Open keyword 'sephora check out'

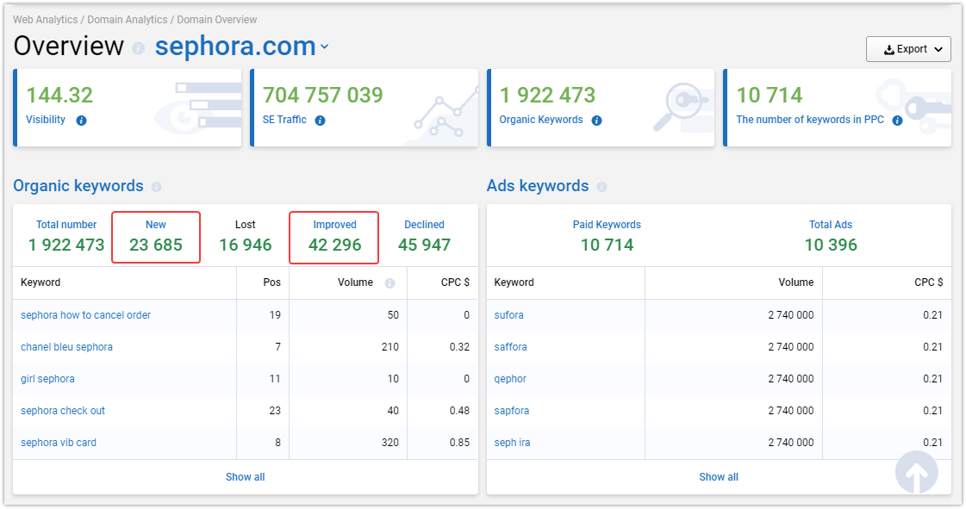click(x=63, y=411)
